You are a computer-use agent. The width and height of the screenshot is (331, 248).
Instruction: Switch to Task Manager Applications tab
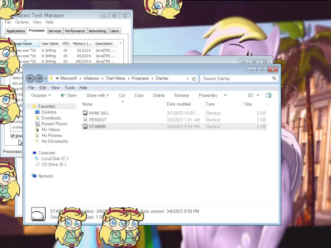16,31
